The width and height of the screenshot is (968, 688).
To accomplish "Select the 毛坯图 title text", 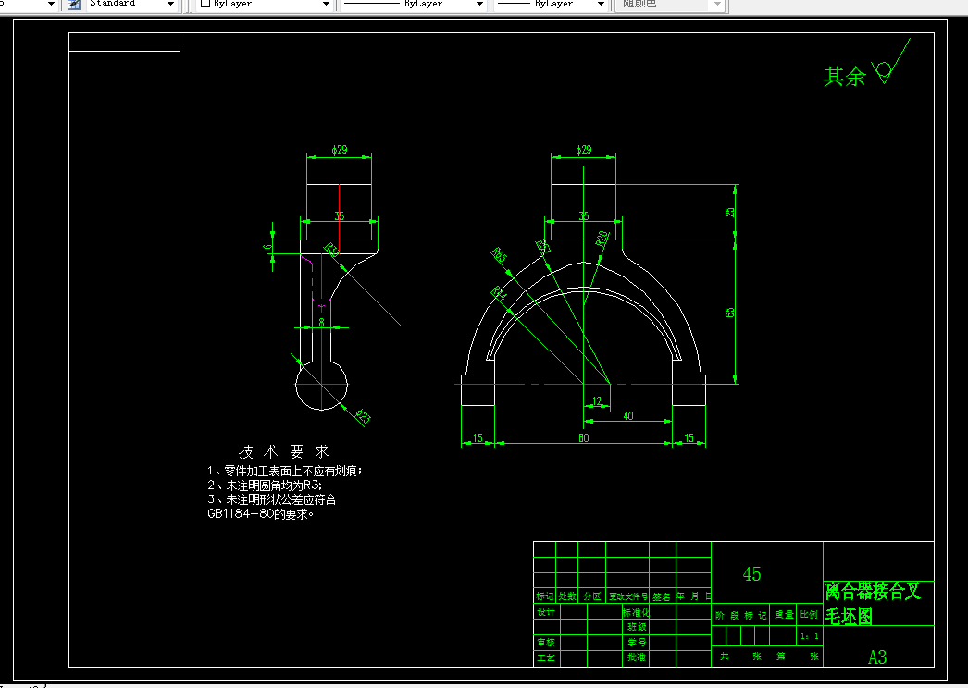I will tap(849, 616).
